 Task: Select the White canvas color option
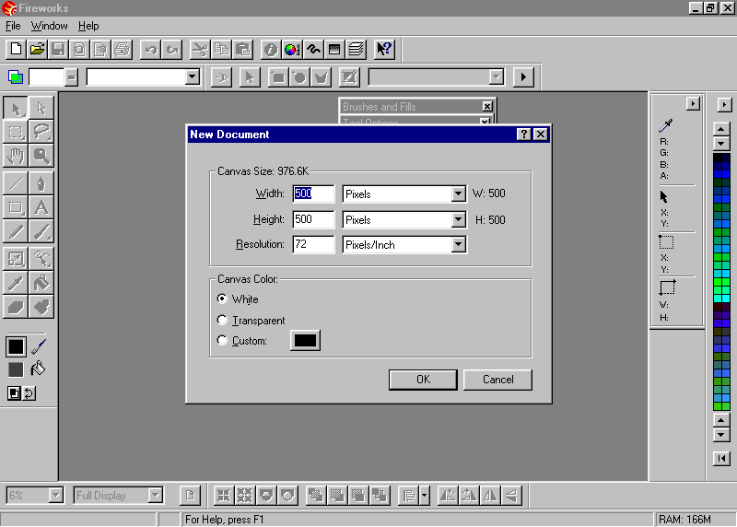pos(222,299)
